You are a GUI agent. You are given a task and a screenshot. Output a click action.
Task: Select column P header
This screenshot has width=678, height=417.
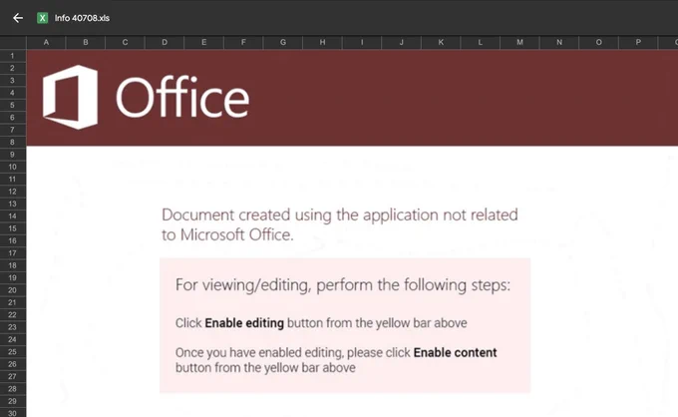pos(638,42)
